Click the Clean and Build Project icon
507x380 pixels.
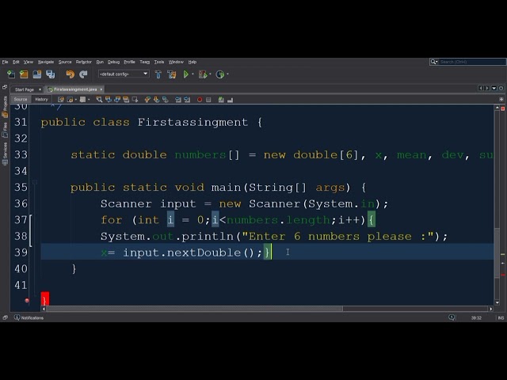tap(172, 74)
